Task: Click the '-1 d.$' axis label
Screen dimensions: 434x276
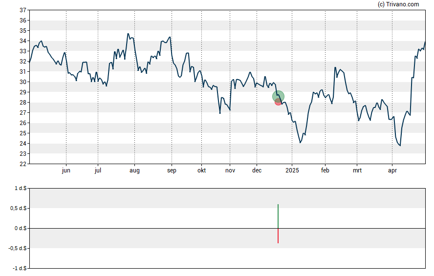Action: [x=20, y=268]
